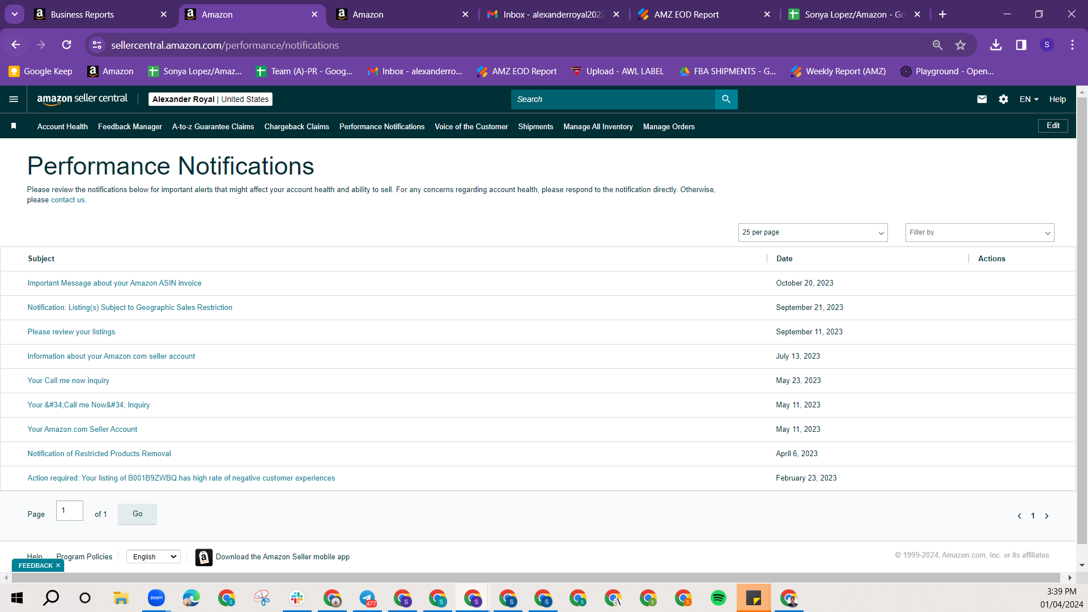1088x612 pixels.
Task: Open the FBA SHIPMENTS bookmark
Action: click(728, 71)
